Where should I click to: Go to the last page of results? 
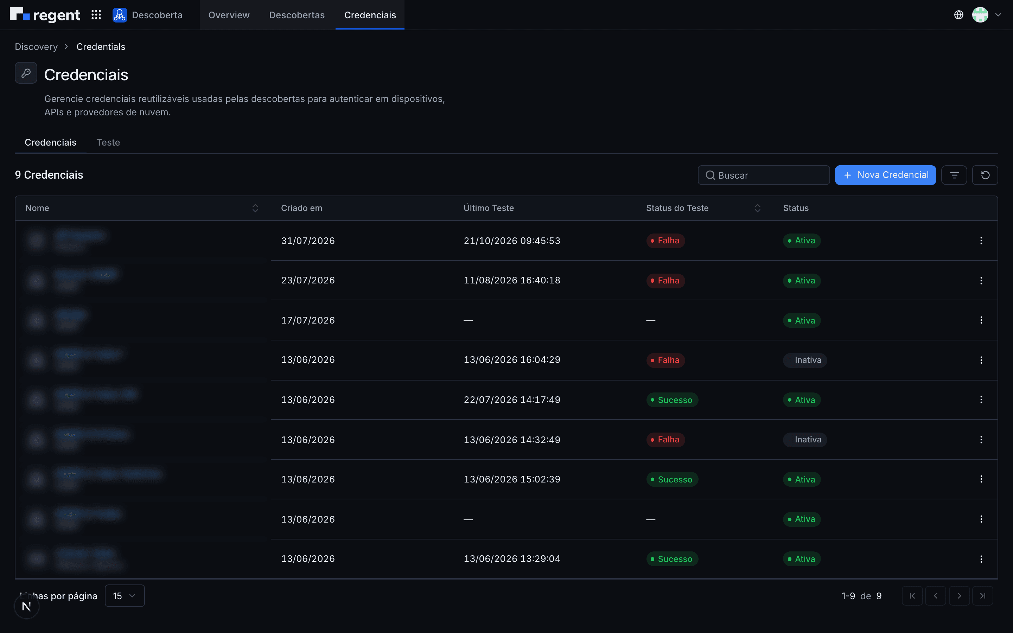[982, 596]
